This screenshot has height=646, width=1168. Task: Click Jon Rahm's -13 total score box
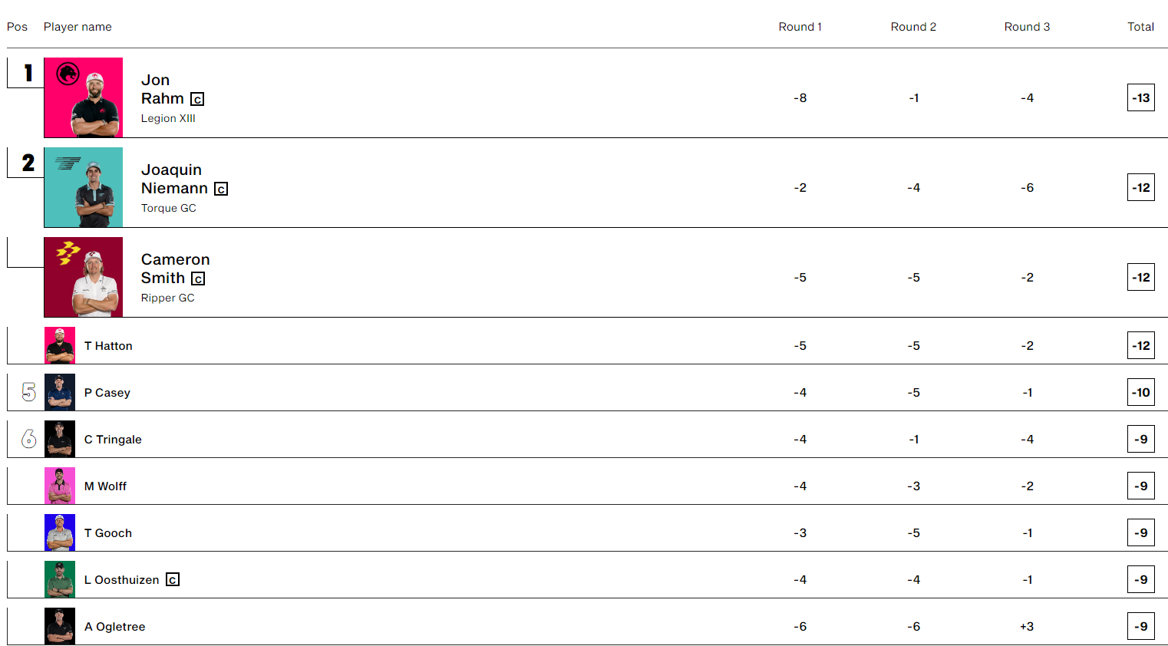1140,98
